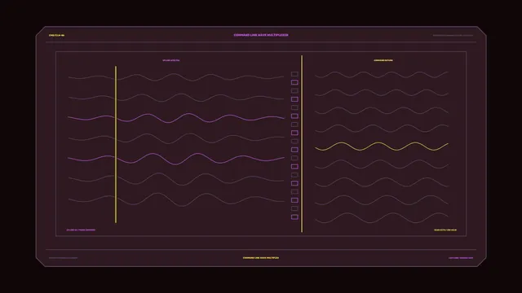Viewport: 522px width, 293px height.
Task: Select the highlighted yellow wave in right panel
Action: (x=382, y=146)
